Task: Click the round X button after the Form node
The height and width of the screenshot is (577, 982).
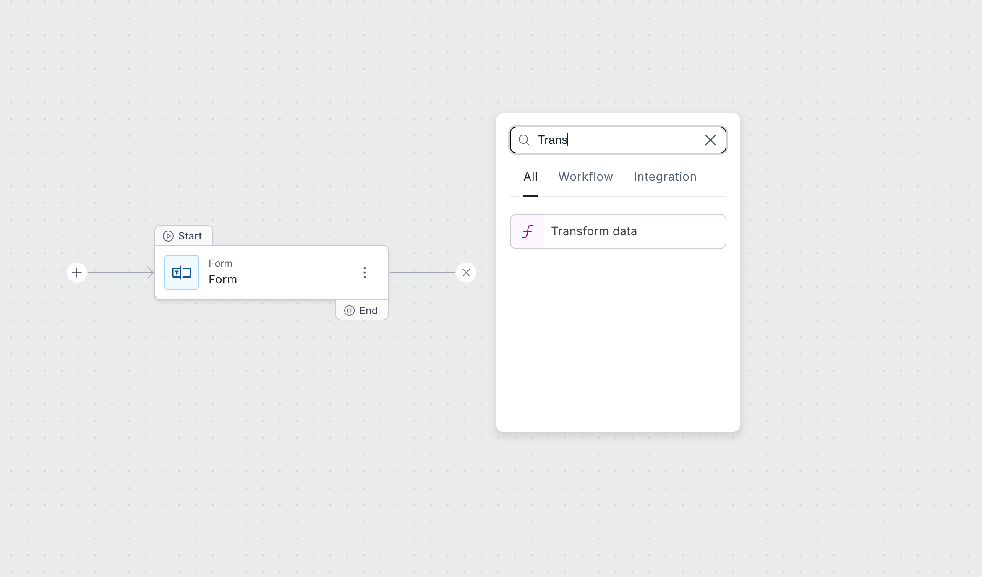Action: point(466,273)
